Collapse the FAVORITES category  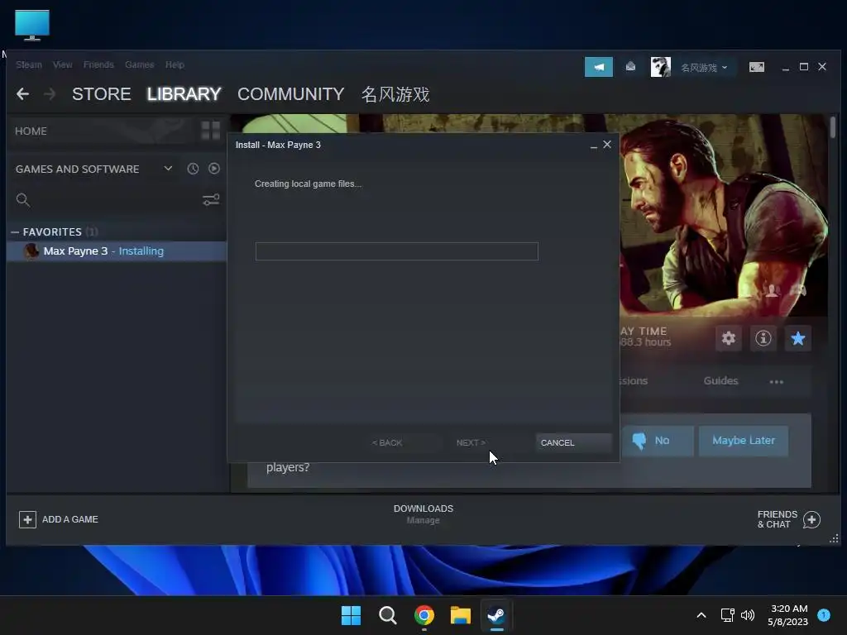(15, 232)
